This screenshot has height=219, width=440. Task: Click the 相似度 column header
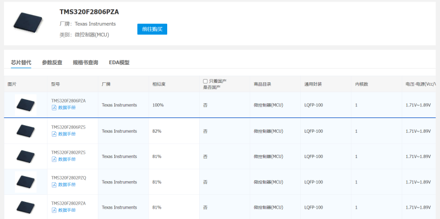(x=159, y=84)
